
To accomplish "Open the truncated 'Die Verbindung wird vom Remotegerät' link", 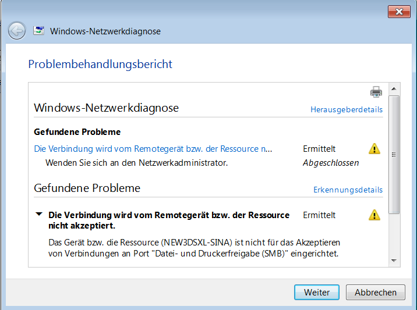I will pyautogui.click(x=153, y=149).
